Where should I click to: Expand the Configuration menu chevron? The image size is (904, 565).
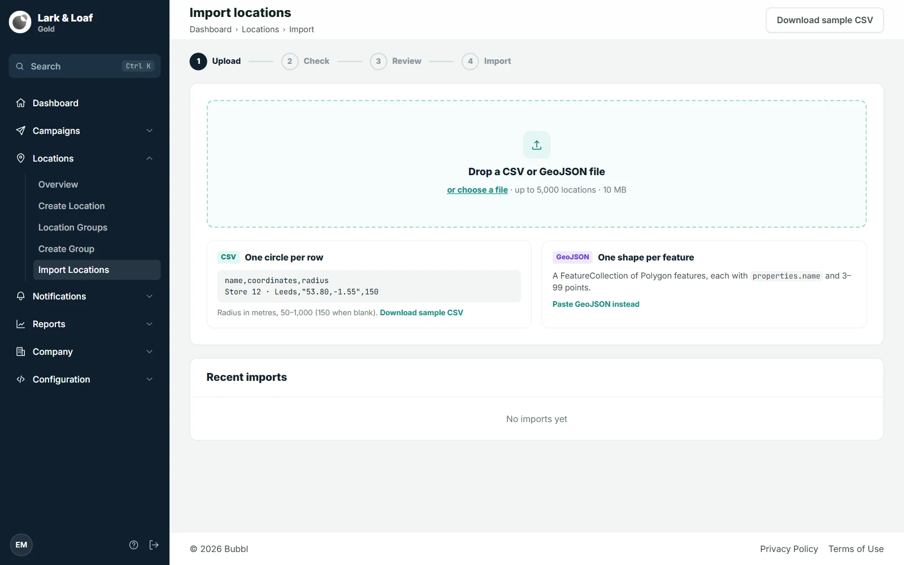150,379
